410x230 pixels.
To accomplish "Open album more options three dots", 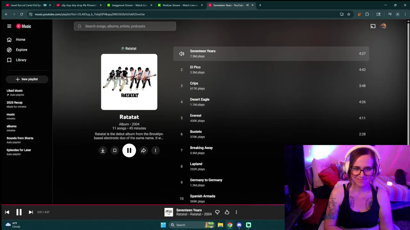I will click(155, 150).
